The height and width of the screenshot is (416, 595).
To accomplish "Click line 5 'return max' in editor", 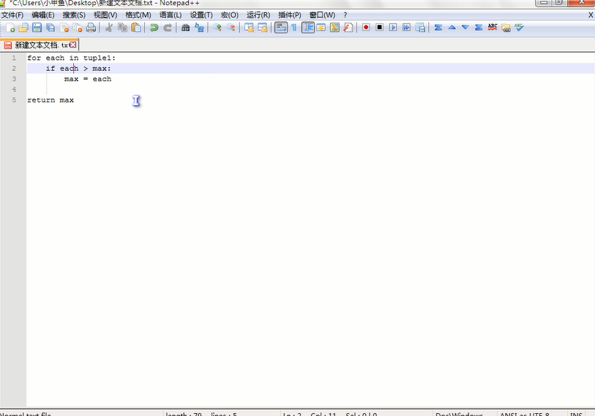I will (50, 100).
